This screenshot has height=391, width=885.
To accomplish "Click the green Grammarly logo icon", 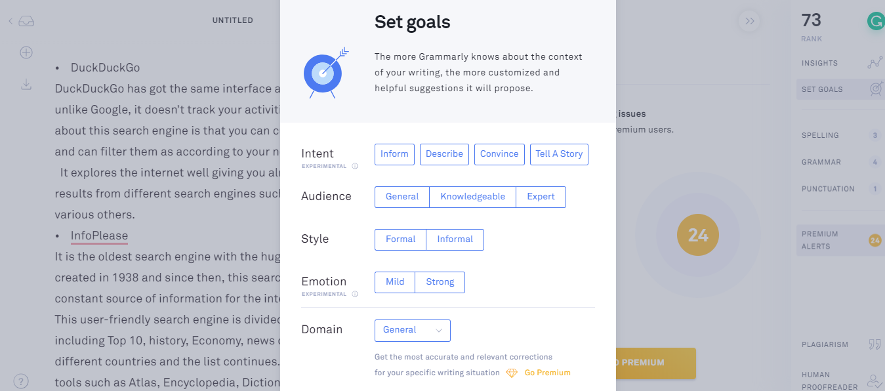I will pos(875,22).
